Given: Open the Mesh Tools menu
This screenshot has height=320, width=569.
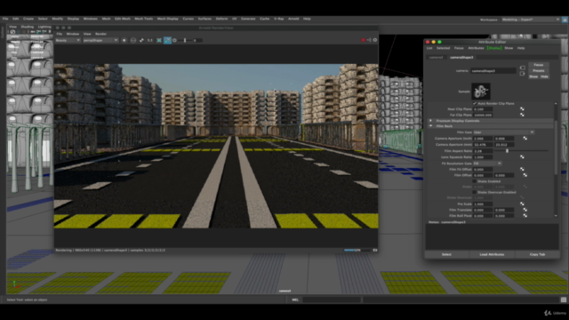Looking at the screenshot, I should (x=144, y=19).
